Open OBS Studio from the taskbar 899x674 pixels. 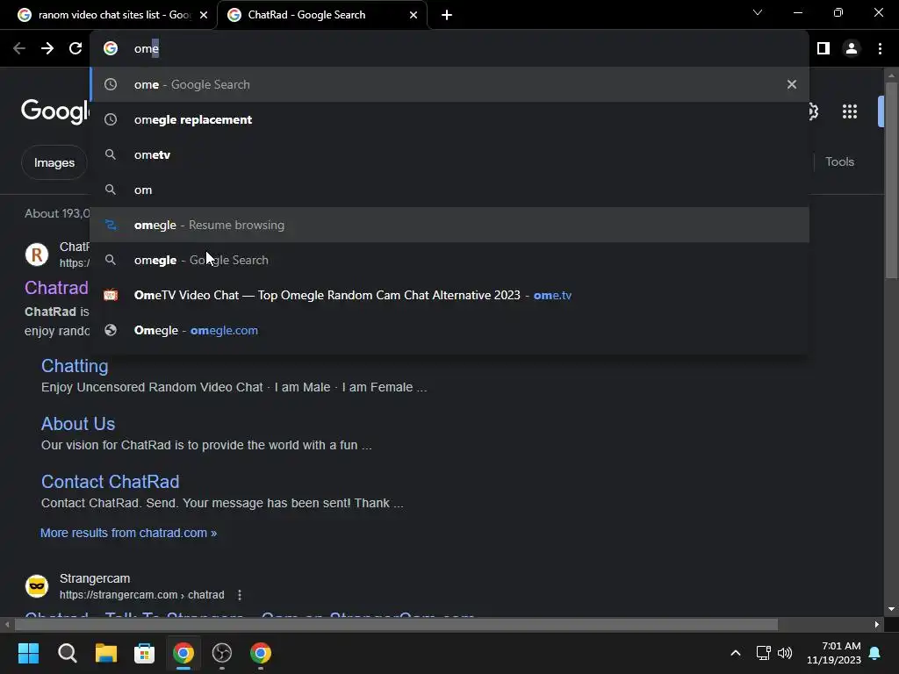222,653
